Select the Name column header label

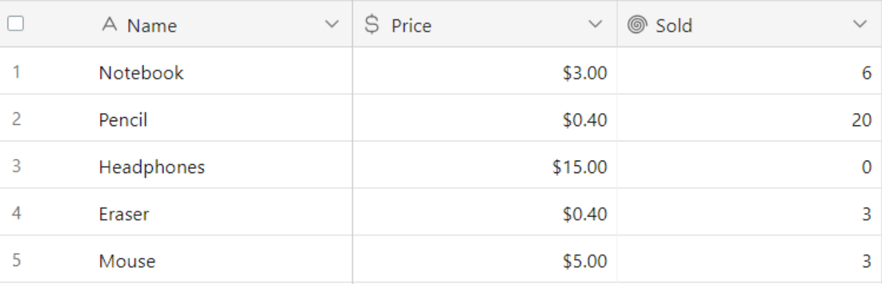[x=152, y=26]
